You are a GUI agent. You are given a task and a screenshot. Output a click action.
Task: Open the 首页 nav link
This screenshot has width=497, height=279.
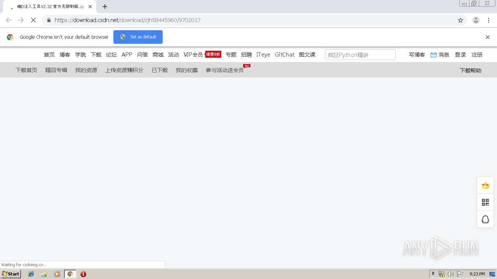(49, 55)
